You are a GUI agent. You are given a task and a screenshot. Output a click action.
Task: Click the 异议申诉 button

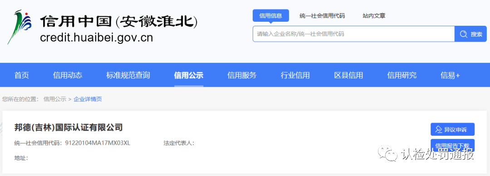(x=452, y=129)
